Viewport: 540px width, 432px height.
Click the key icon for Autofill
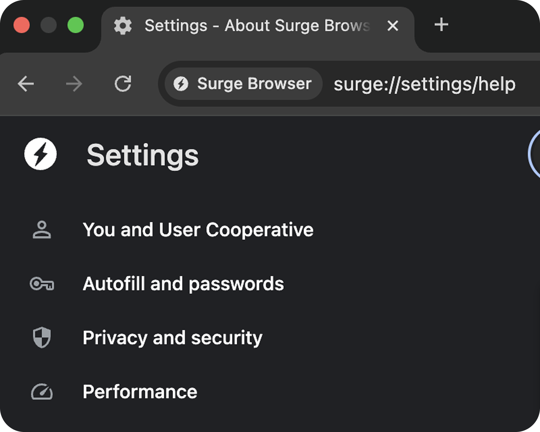click(x=42, y=284)
